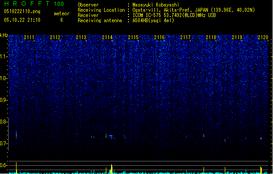Click the meteor count label
273x174 pixels.
click(x=62, y=13)
